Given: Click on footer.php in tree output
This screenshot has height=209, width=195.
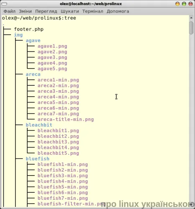Looking at the screenshot, I should (29, 29).
